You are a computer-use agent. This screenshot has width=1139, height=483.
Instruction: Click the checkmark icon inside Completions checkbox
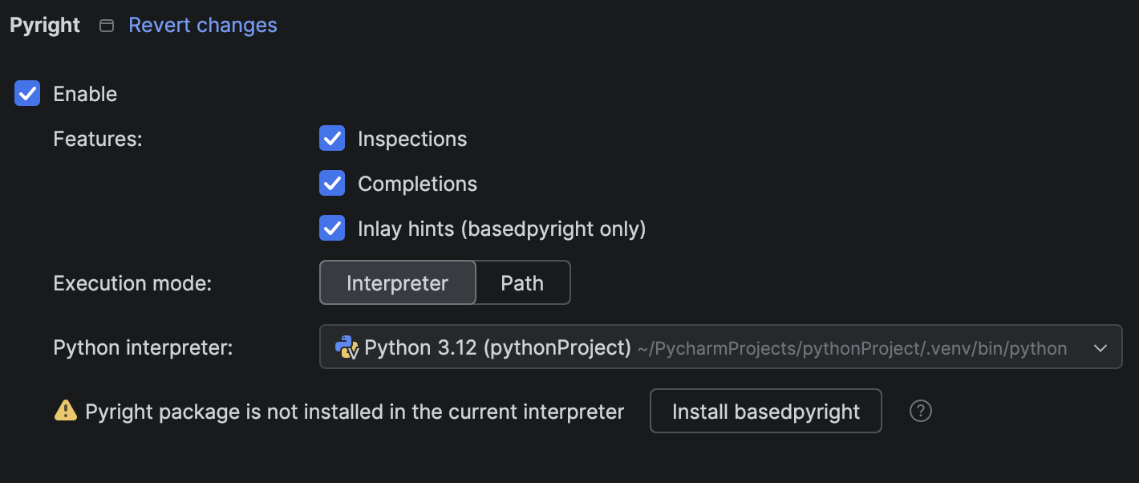tap(331, 183)
